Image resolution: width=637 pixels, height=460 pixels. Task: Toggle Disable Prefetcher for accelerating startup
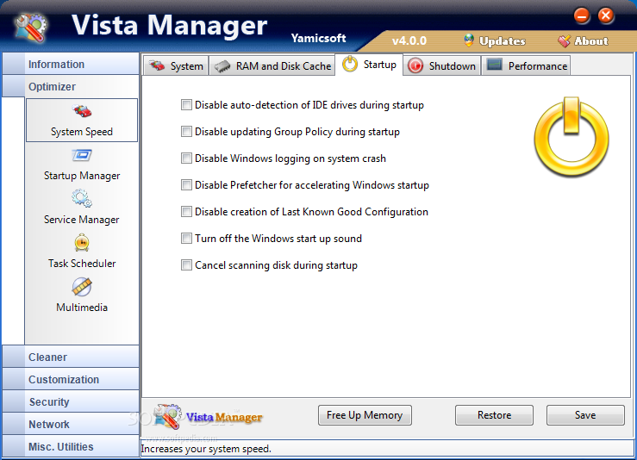click(x=186, y=185)
